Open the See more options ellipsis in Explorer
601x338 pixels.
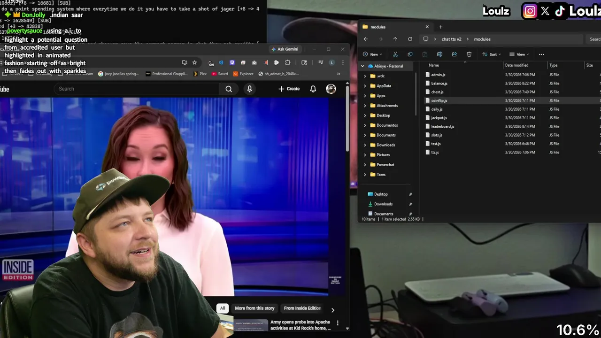coord(541,54)
